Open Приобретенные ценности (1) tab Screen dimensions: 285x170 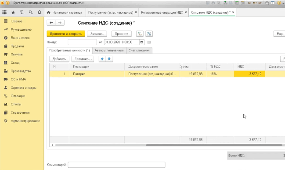click(69, 51)
